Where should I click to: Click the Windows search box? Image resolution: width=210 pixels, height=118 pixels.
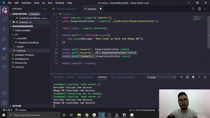pos(34,115)
